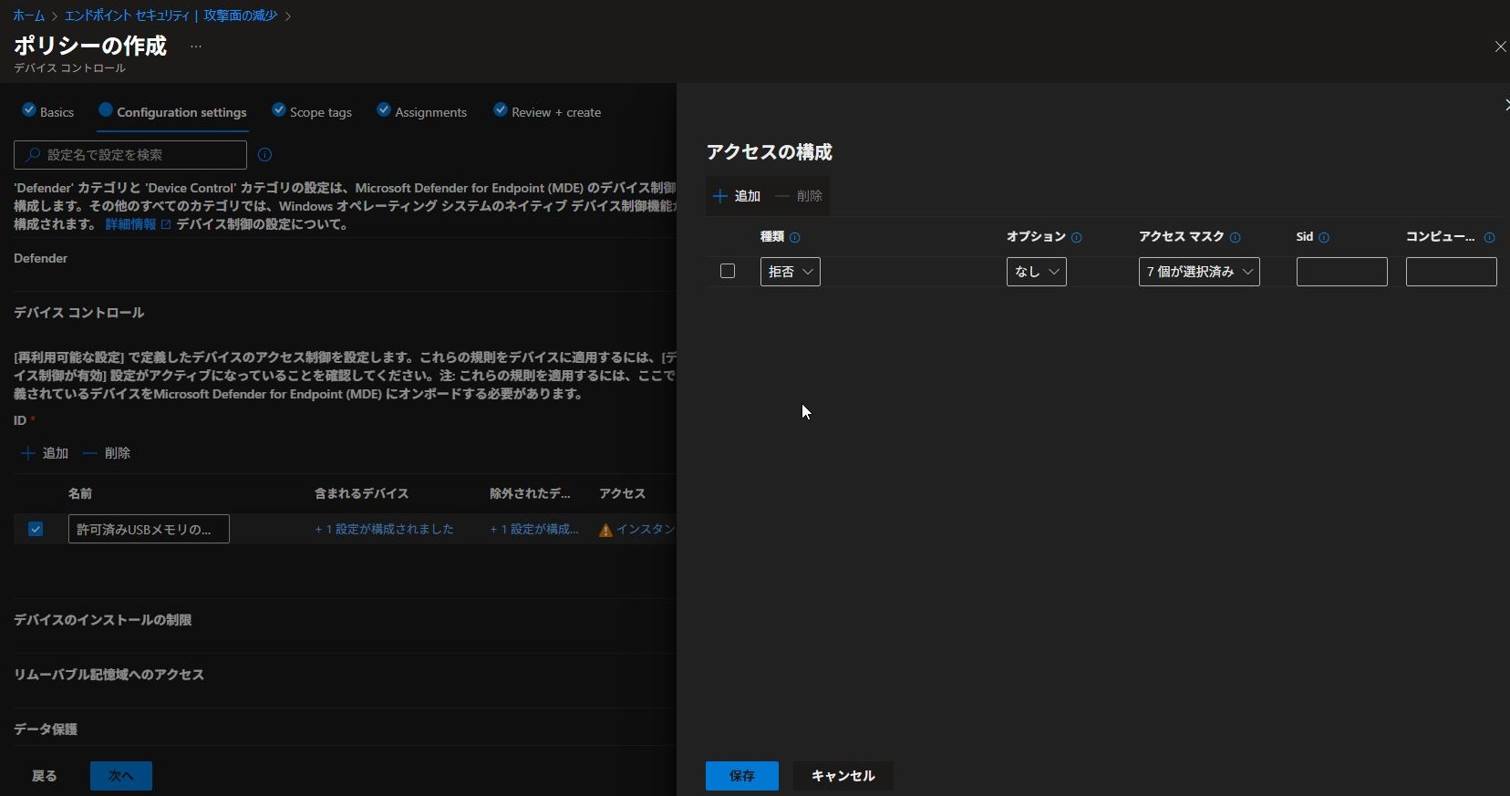Uncheck the 許可済みUSBメモリ row checkbox

click(x=36, y=529)
